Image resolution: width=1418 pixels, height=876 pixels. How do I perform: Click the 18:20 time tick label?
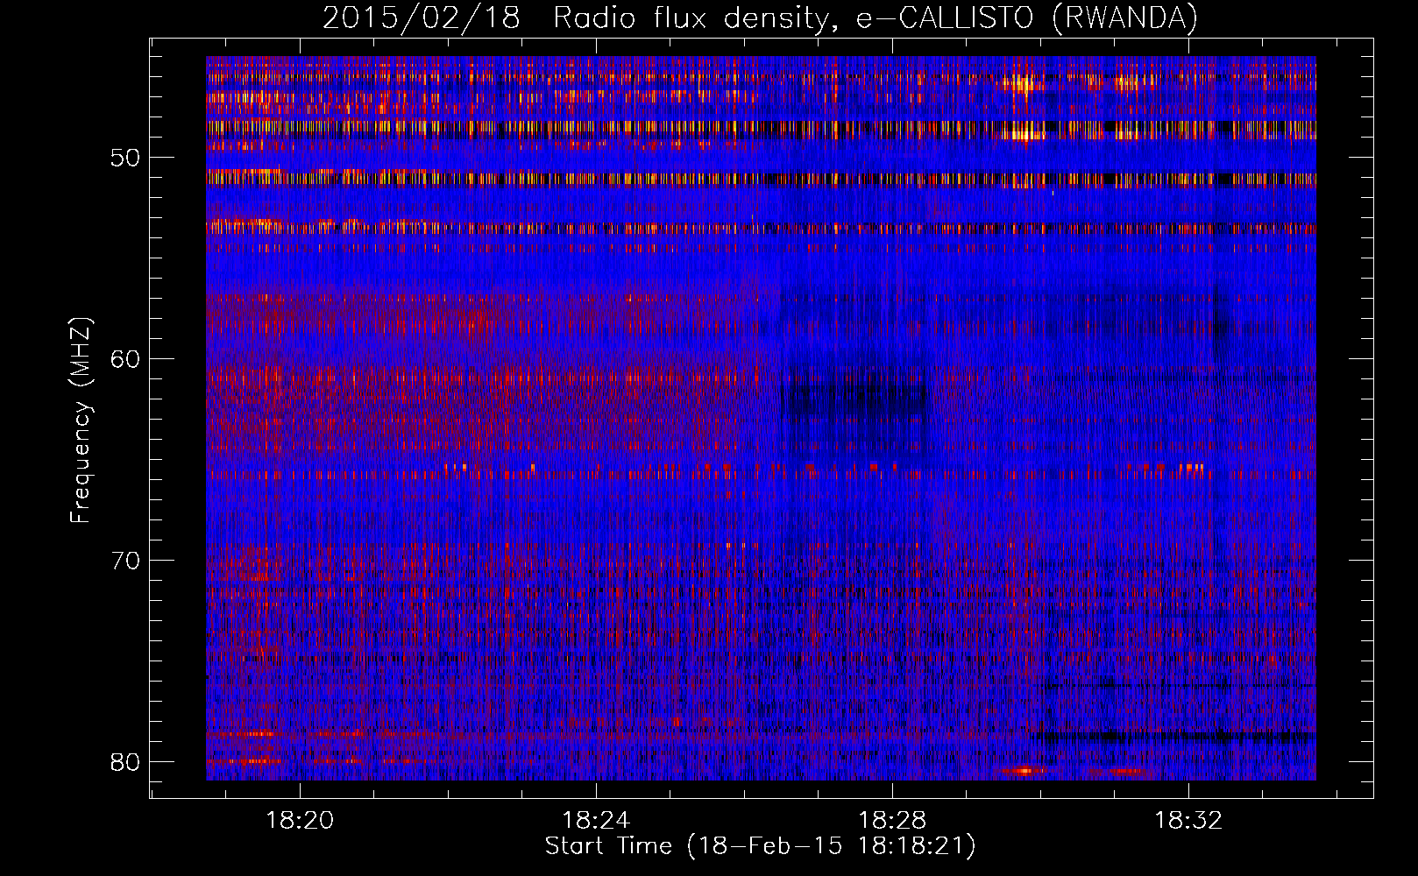(x=301, y=821)
